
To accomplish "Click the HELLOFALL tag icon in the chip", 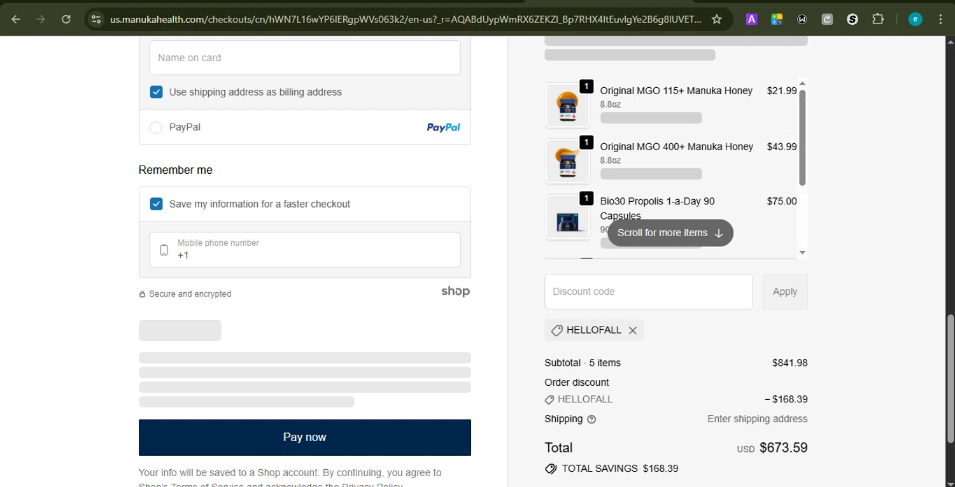I will point(556,330).
